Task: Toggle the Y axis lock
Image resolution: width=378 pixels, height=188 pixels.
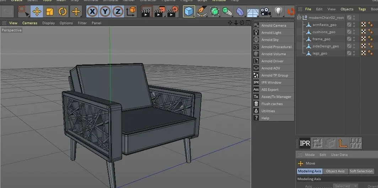Action: pyautogui.click(x=105, y=11)
